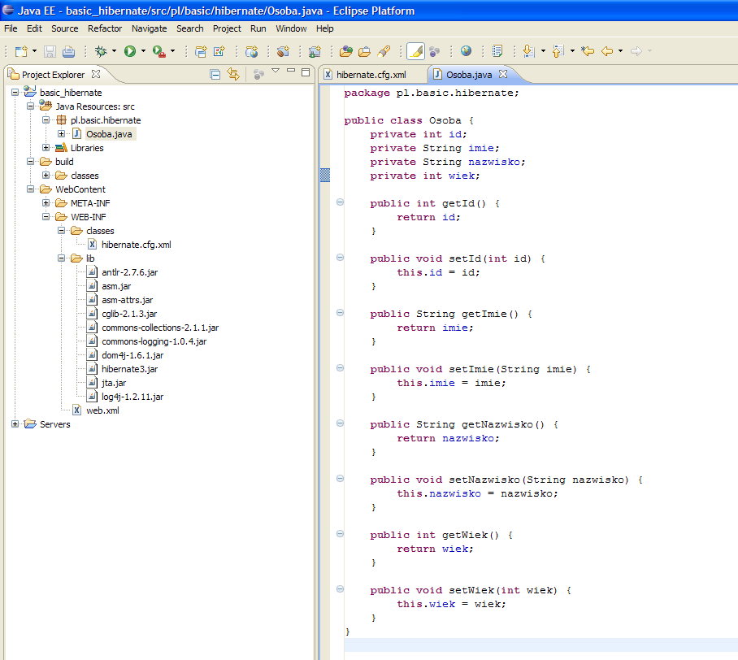This screenshot has height=660, width=738.
Task: Click the Save toolbar icon
Action: coord(50,51)
